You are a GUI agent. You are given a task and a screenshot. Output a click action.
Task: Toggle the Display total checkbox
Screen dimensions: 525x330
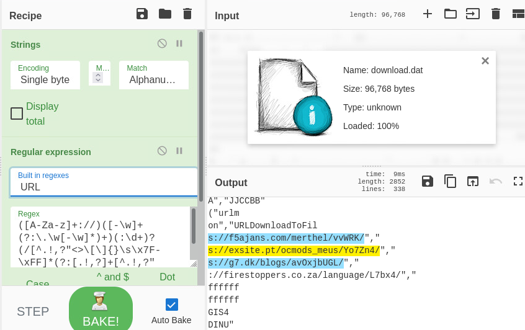click(17, 114)
